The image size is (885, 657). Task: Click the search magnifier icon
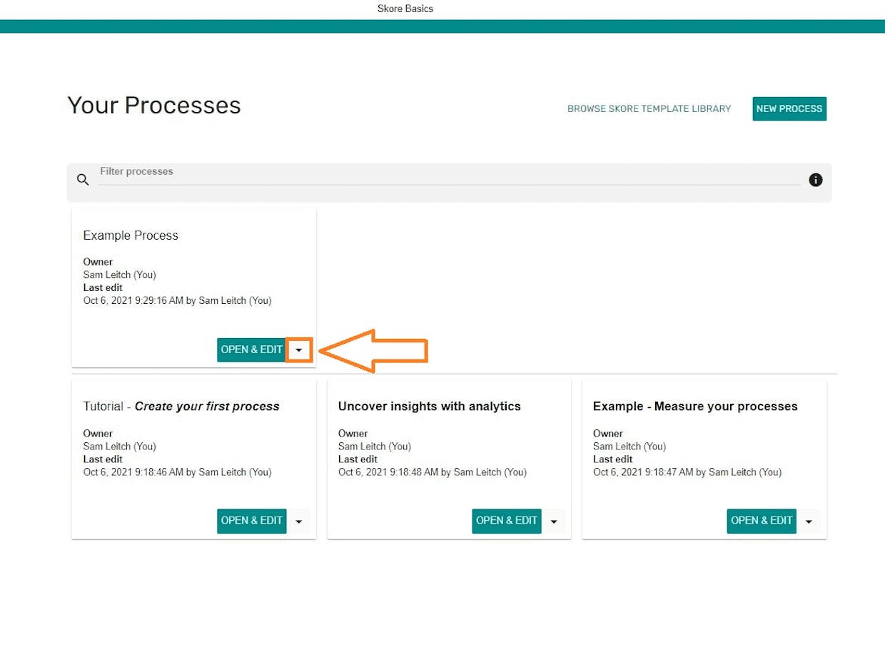83,180
